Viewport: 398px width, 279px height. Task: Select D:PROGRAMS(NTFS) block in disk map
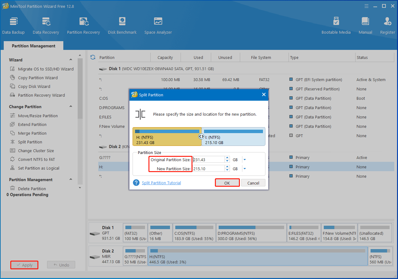point(251,233)
